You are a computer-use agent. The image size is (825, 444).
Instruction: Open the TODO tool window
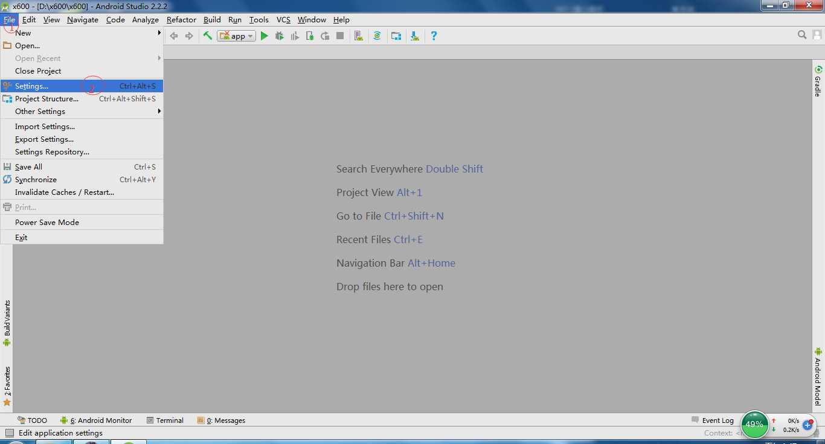(x=32, y=420)
